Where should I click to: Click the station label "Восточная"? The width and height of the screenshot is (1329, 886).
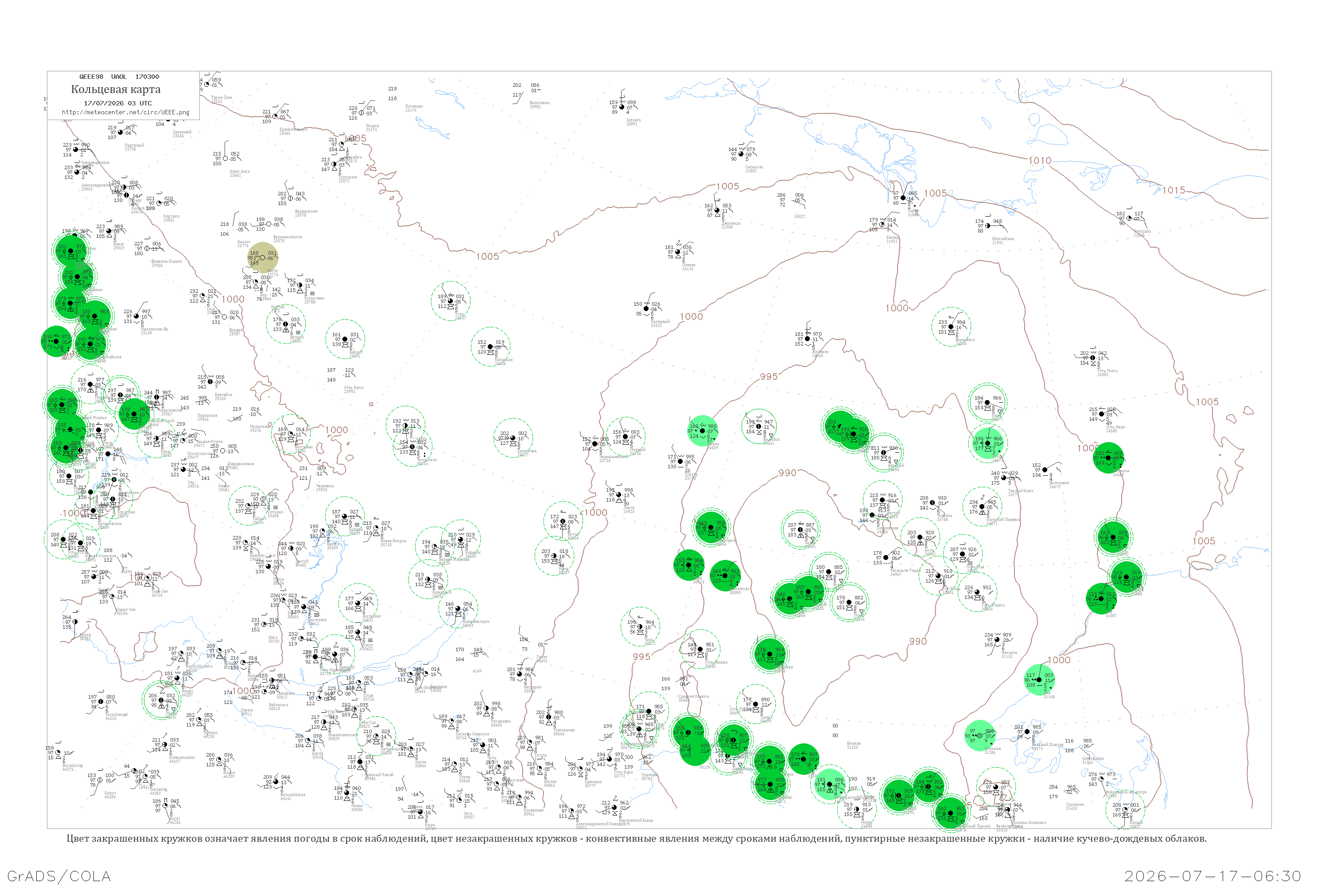pos(1059,483)
